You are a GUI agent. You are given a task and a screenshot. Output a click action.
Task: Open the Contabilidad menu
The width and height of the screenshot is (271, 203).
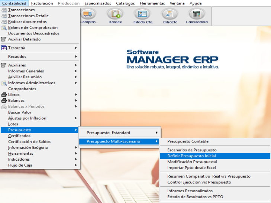tap(14, 3)
